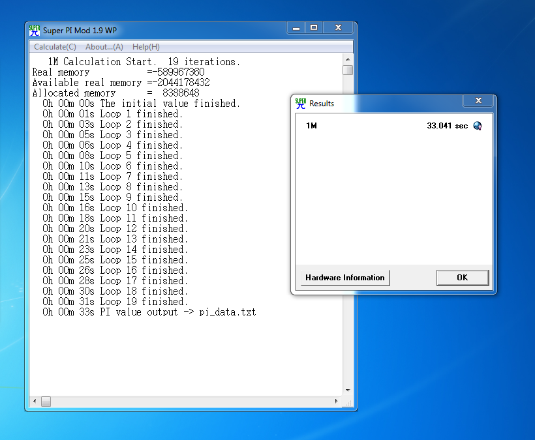Confirm the Results dialog with OK
The width and height of the screenshot is (535, 440).
(463, 278)
